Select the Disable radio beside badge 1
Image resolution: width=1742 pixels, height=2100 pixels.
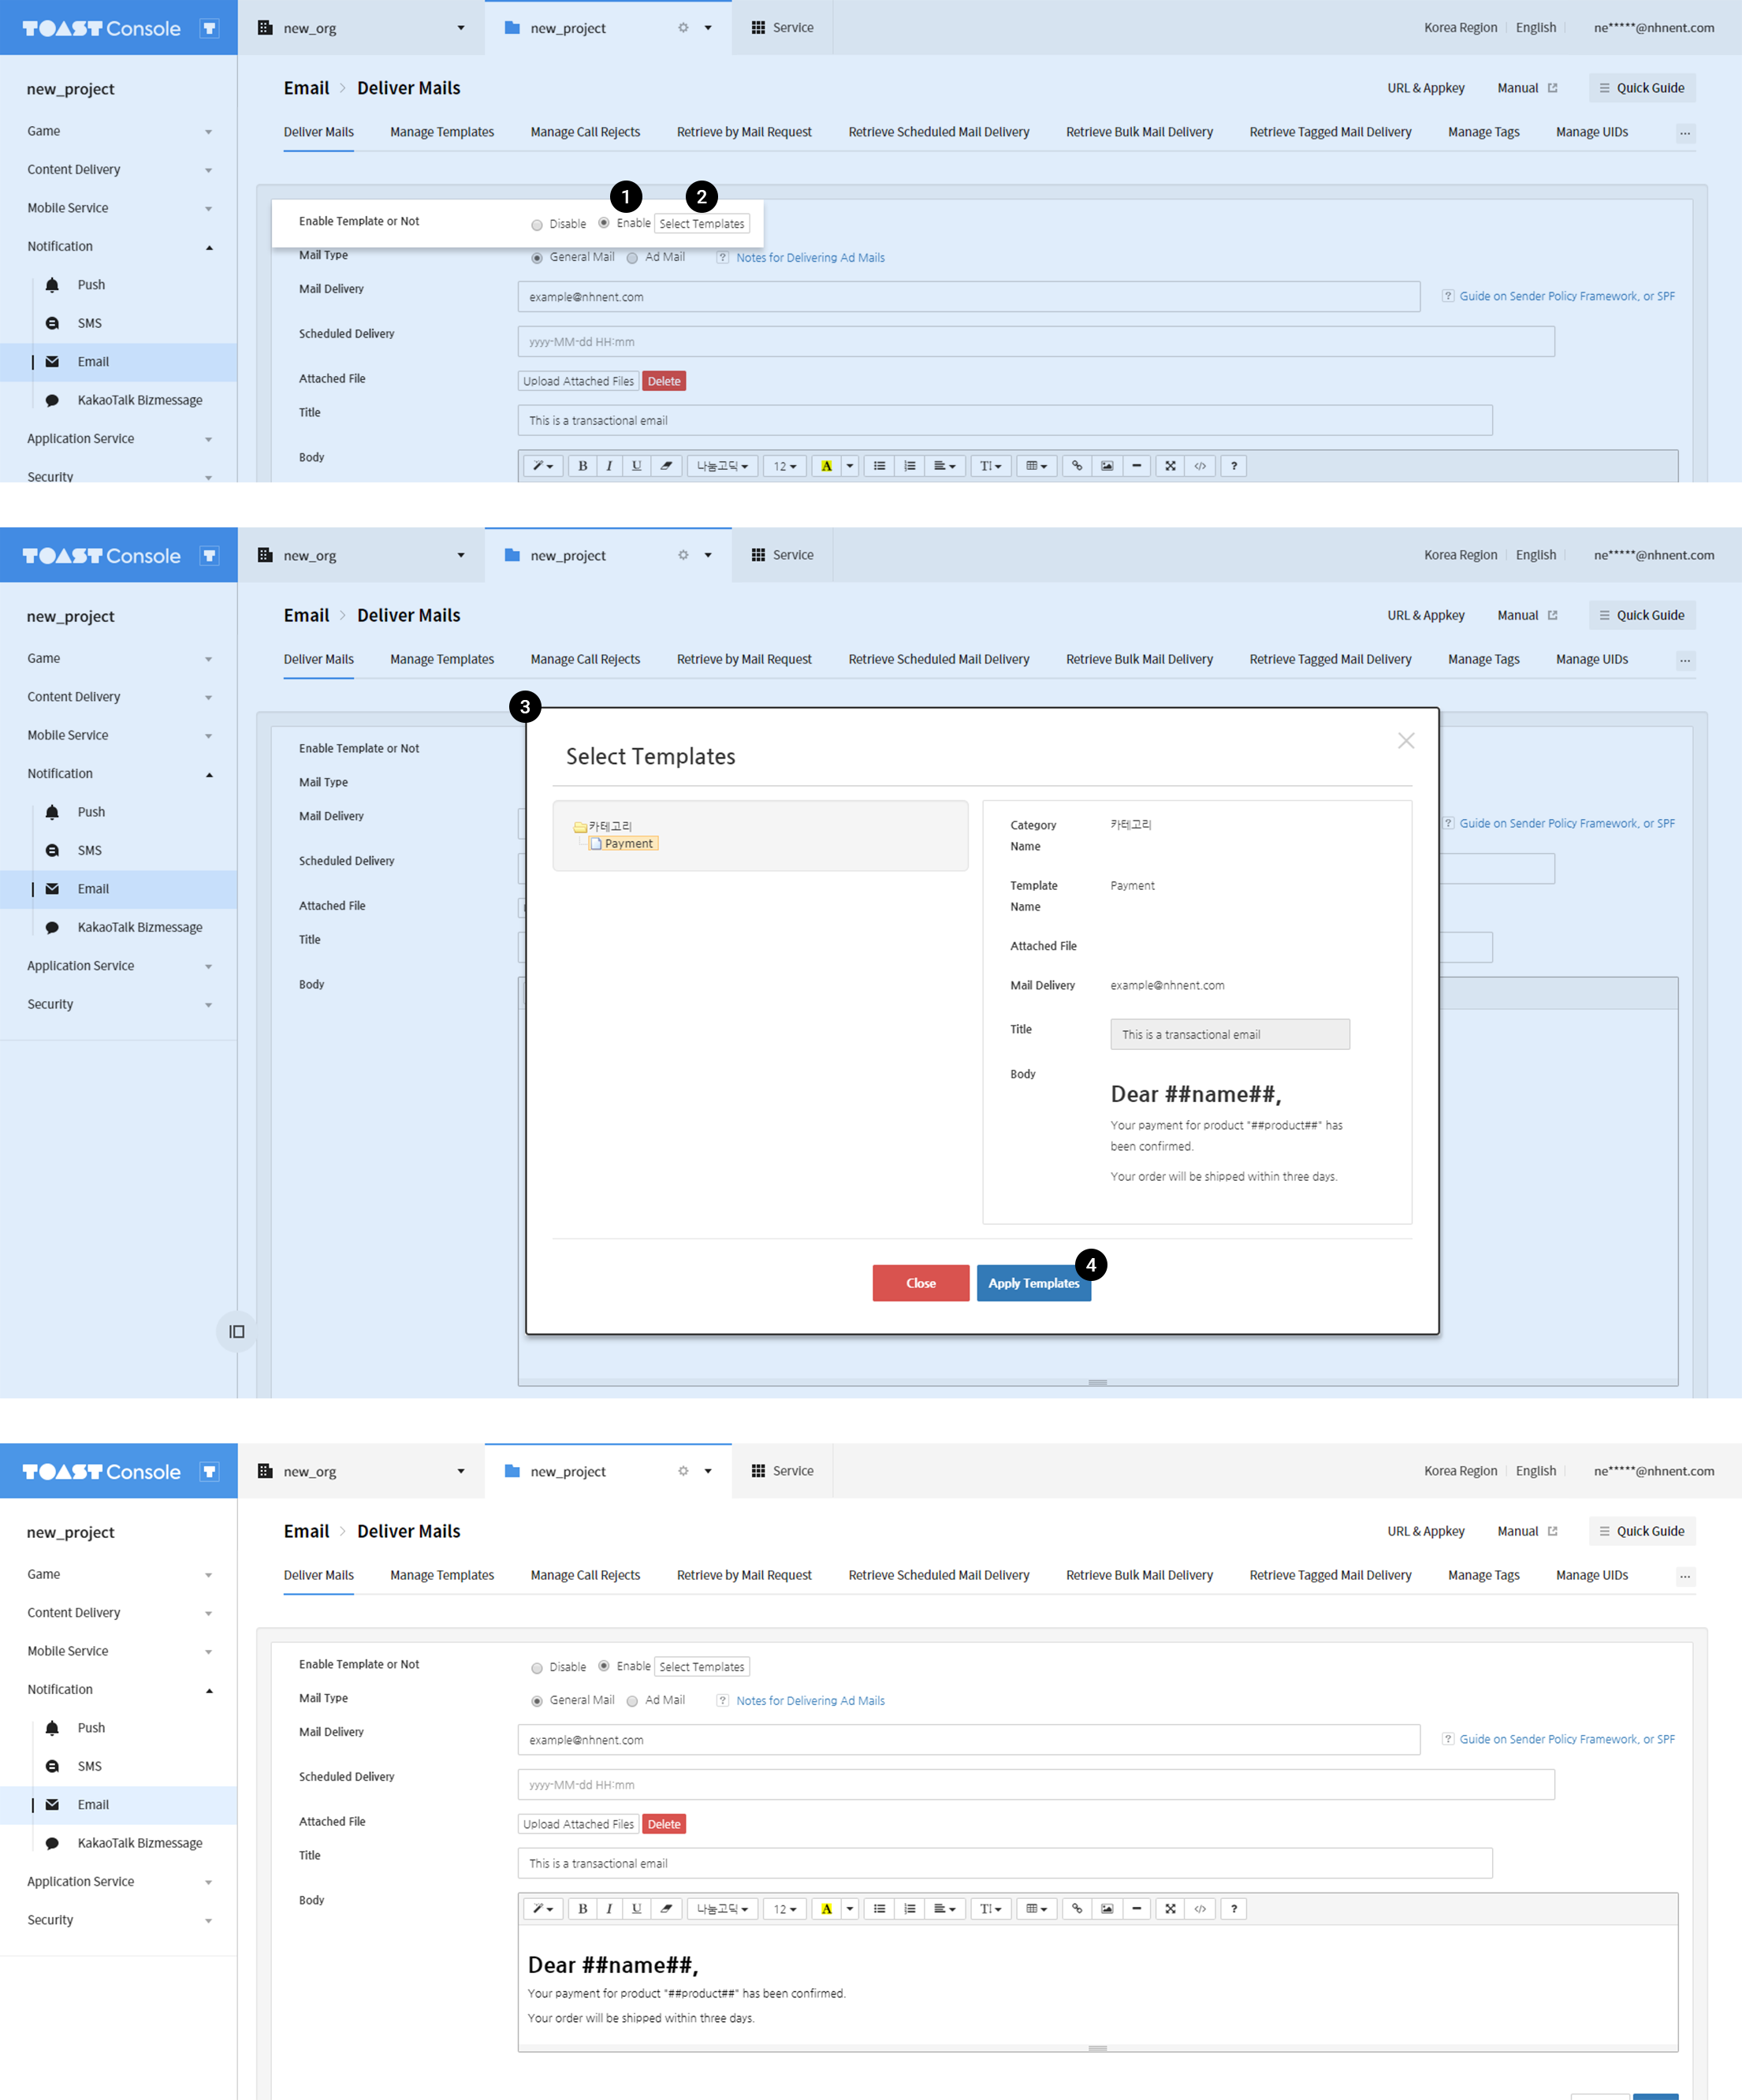click(537, 225)
